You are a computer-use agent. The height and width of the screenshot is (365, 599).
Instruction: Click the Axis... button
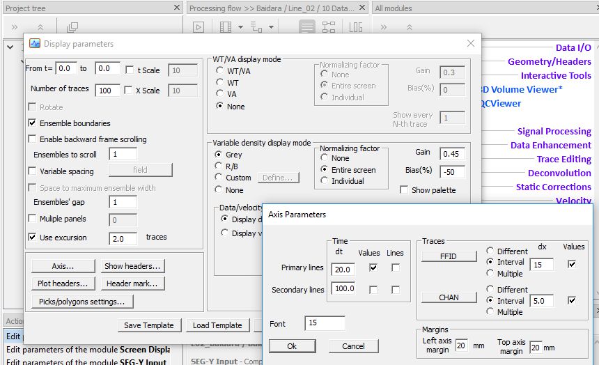click(x=63, y=266)
